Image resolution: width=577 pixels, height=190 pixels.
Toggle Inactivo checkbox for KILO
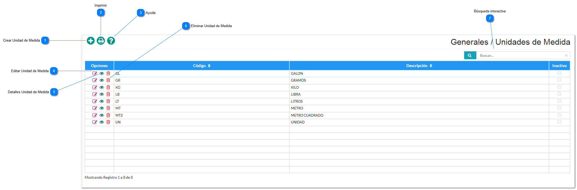[559, 87]
